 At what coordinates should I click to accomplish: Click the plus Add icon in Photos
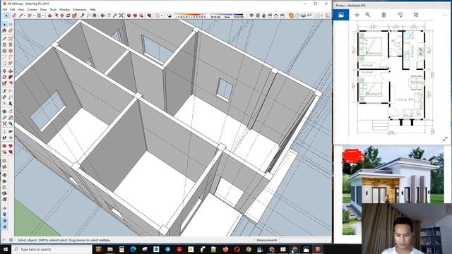coord(357,15)
